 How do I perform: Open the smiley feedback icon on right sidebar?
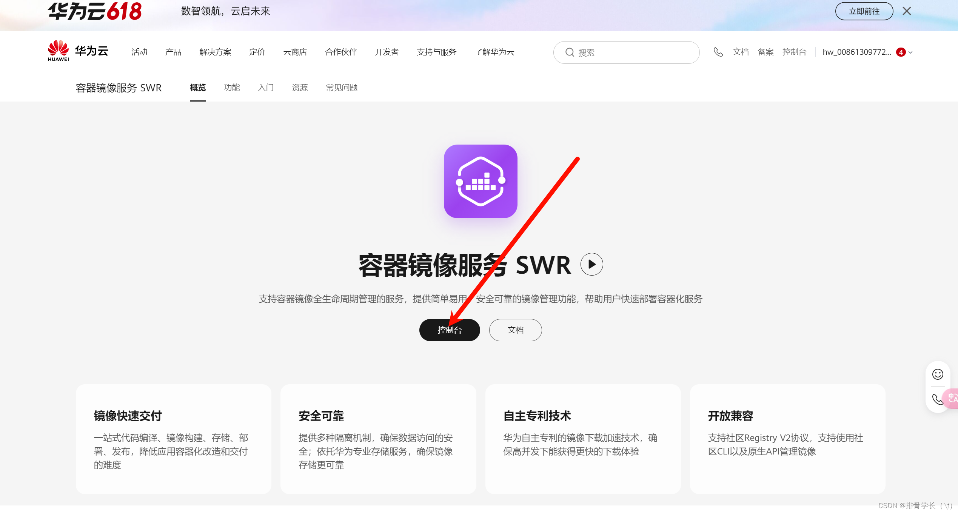938,374
